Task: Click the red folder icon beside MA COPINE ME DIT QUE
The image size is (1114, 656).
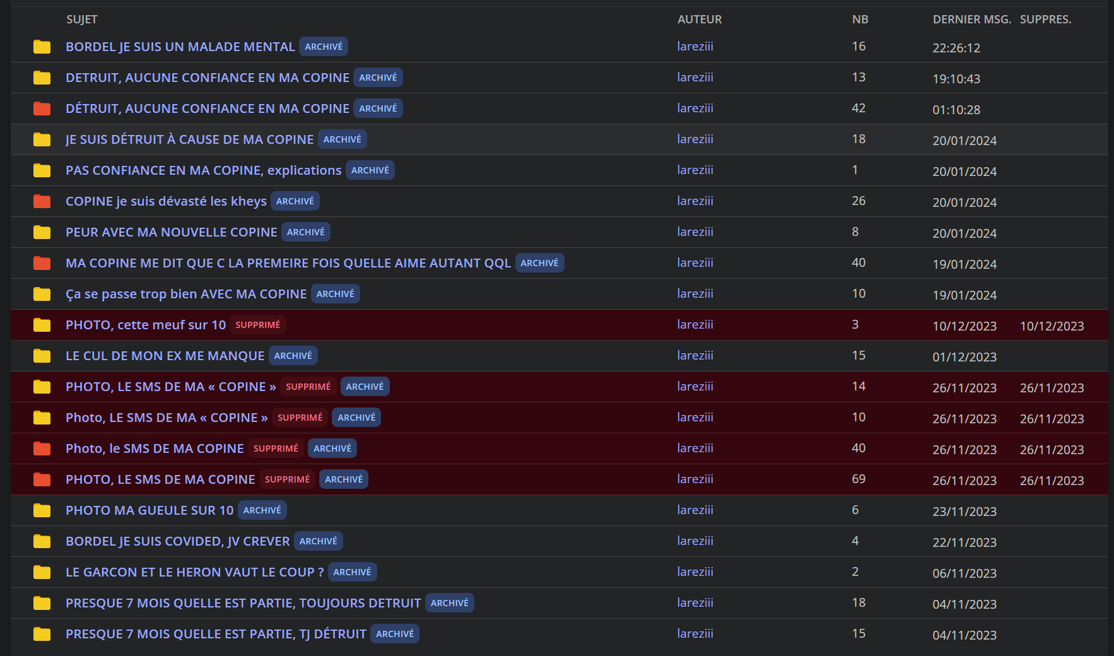Action: (42, 263)
